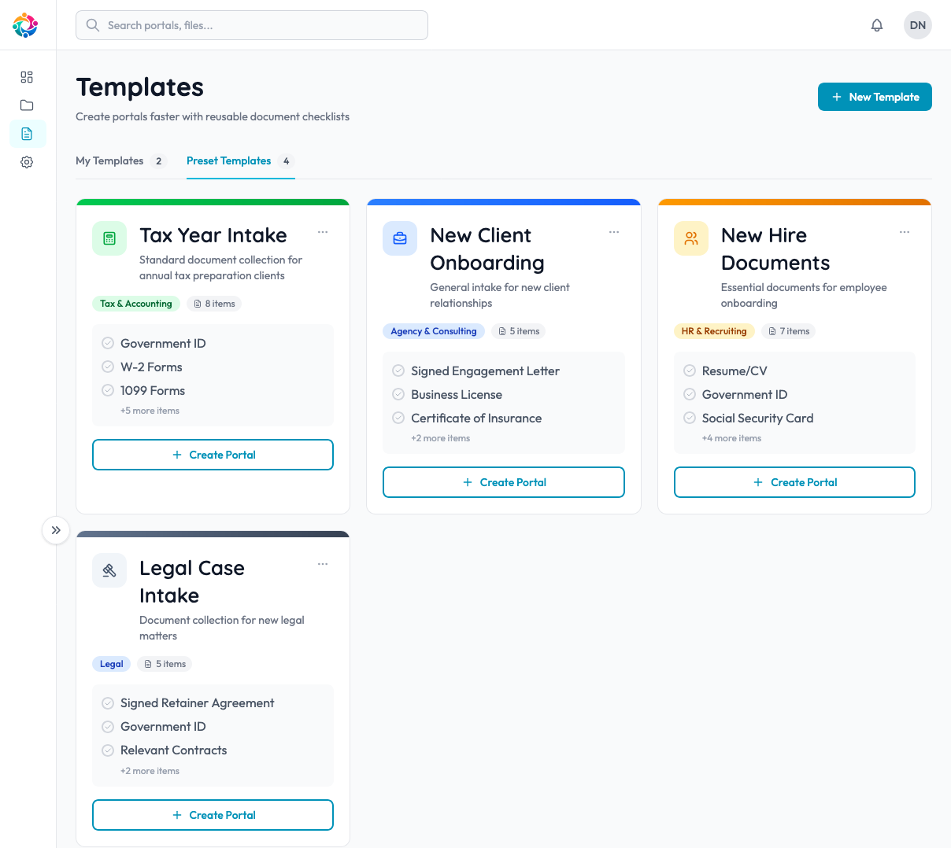Create a portal from New Client Onboarding
This screenshot has width=951, height=848.
click(x=503, y=482)
